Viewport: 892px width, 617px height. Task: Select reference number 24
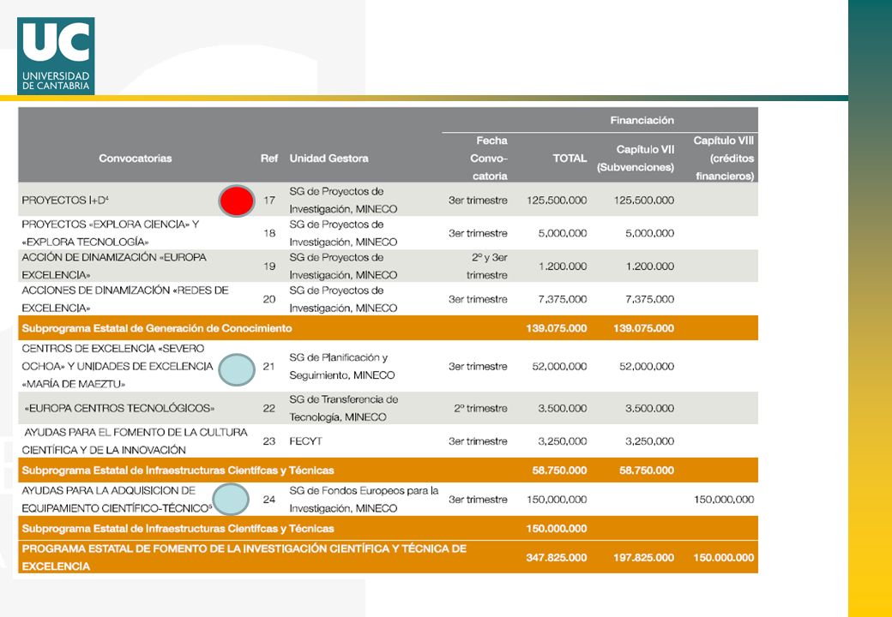pyautogui.click(x=269, y=500)
